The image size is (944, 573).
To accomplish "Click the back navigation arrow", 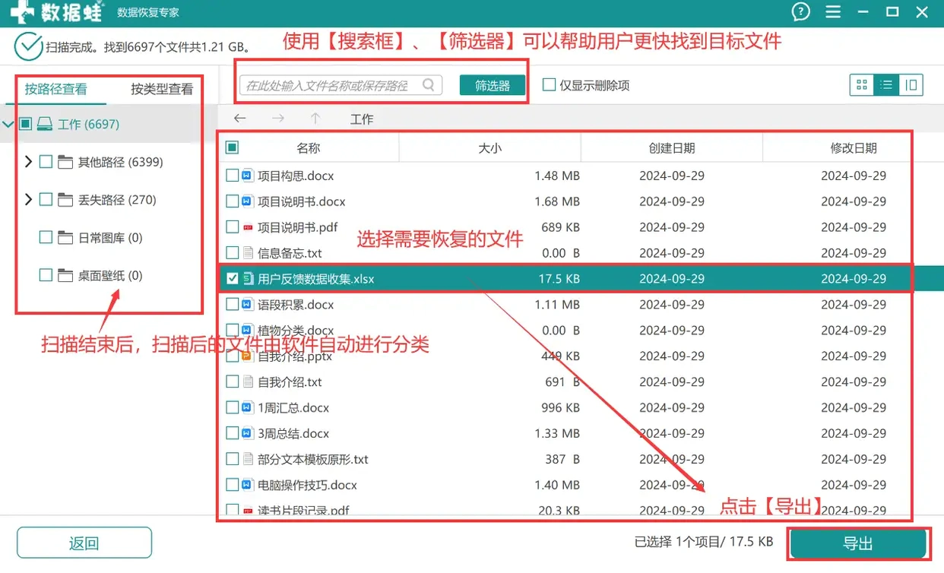I will pyautogui.click(x=240, y=119).
